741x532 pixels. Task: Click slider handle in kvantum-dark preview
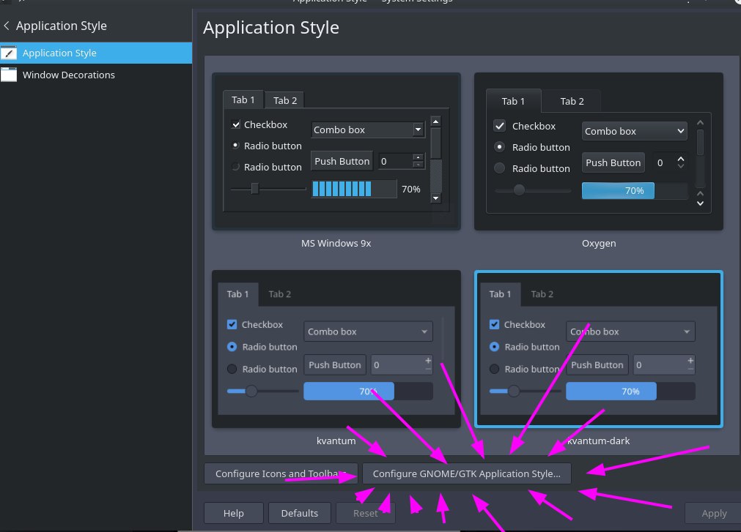click(x=514, y=391)
